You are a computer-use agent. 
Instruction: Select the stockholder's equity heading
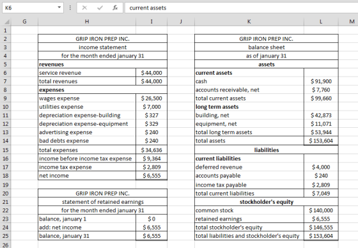click(267, 202)
